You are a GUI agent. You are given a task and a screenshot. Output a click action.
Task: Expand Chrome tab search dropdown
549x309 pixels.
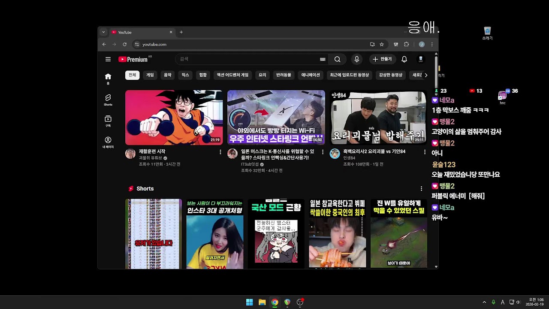[103, 32]
